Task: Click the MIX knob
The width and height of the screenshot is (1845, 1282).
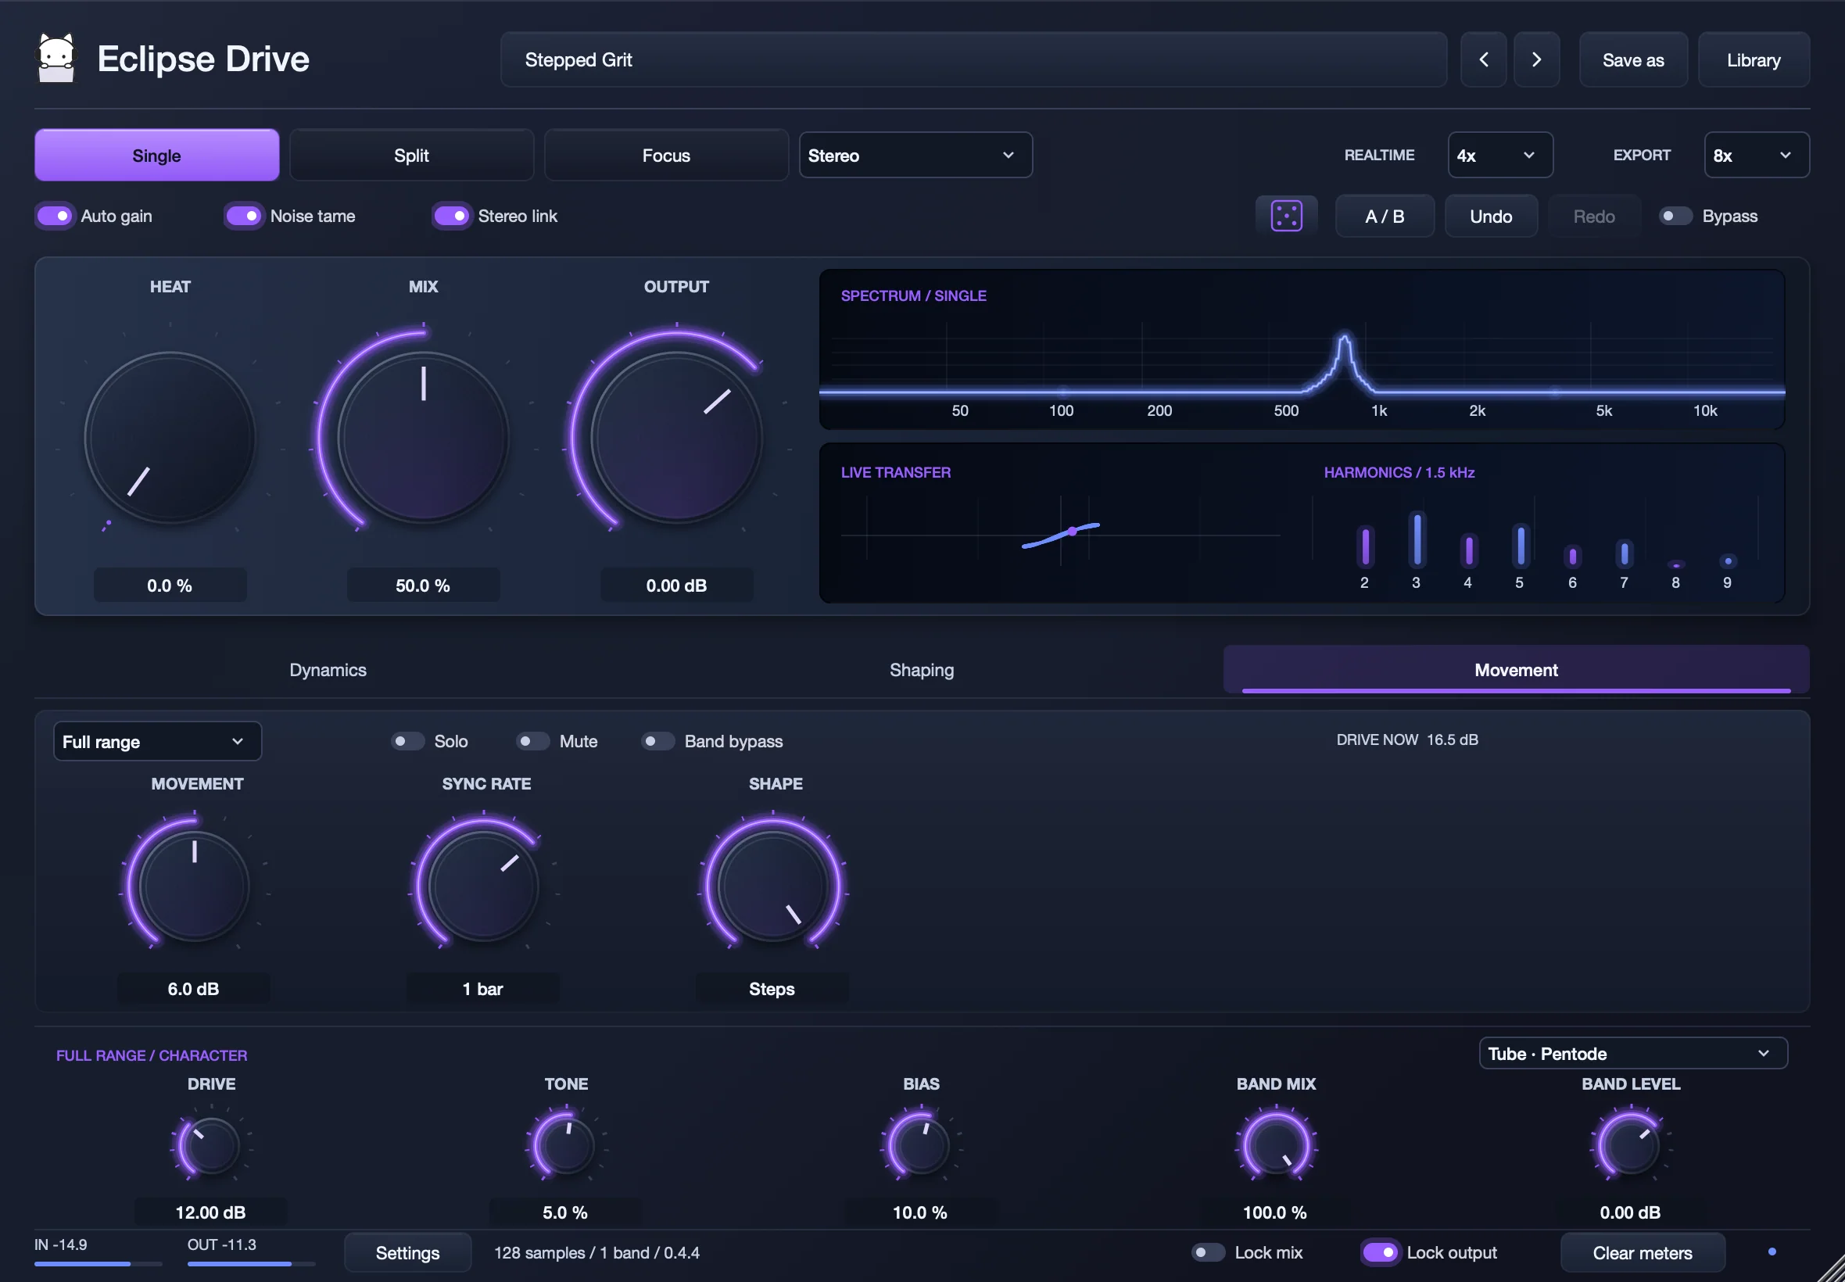Action: click(x=423, y=438)
